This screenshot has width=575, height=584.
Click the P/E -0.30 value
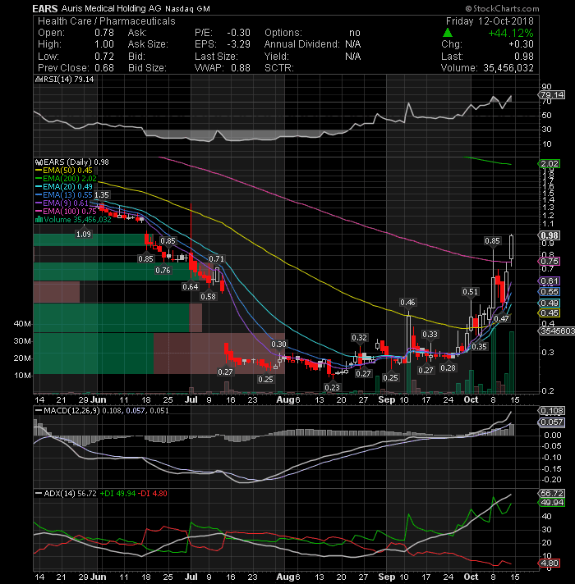[x=239, y=33]
